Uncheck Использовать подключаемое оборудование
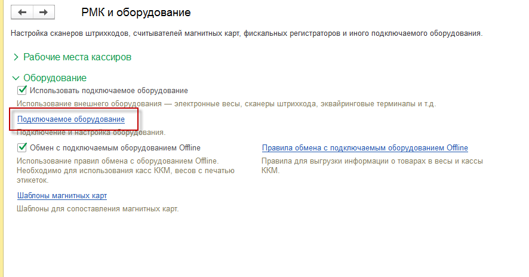The height and width of the screenshot is (277, 529). point(22,90)
